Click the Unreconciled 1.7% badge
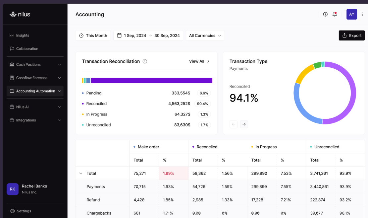Screen dimensions: 368x218 (x=204, y=125)
